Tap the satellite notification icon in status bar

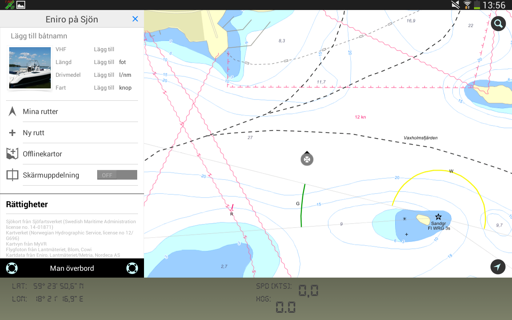pos(9,5)
